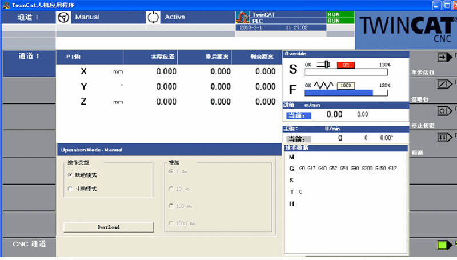Click the feed F override blue bar
Viewport: 457px width, 260px height.
(x=339, y=93)
